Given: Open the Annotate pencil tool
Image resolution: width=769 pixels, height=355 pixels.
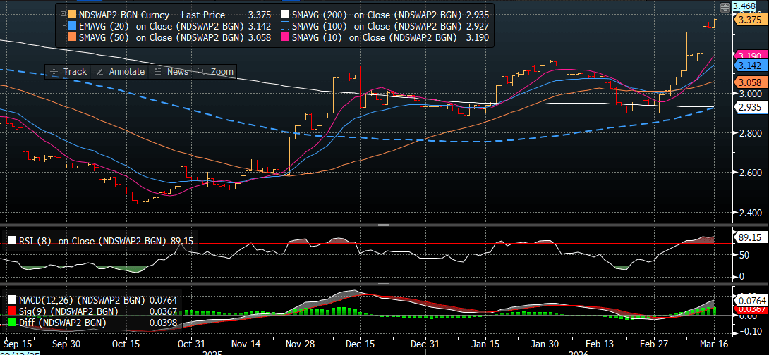Looking at the screenshot, I should click(121, 72).
